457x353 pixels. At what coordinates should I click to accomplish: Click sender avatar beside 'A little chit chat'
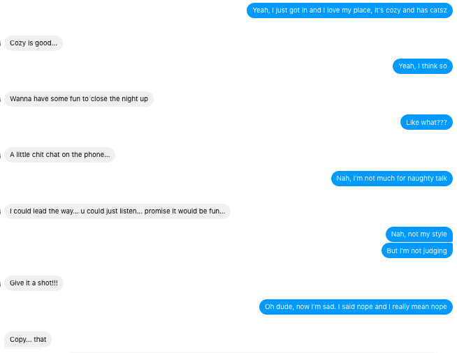click(x=1, y=156)
